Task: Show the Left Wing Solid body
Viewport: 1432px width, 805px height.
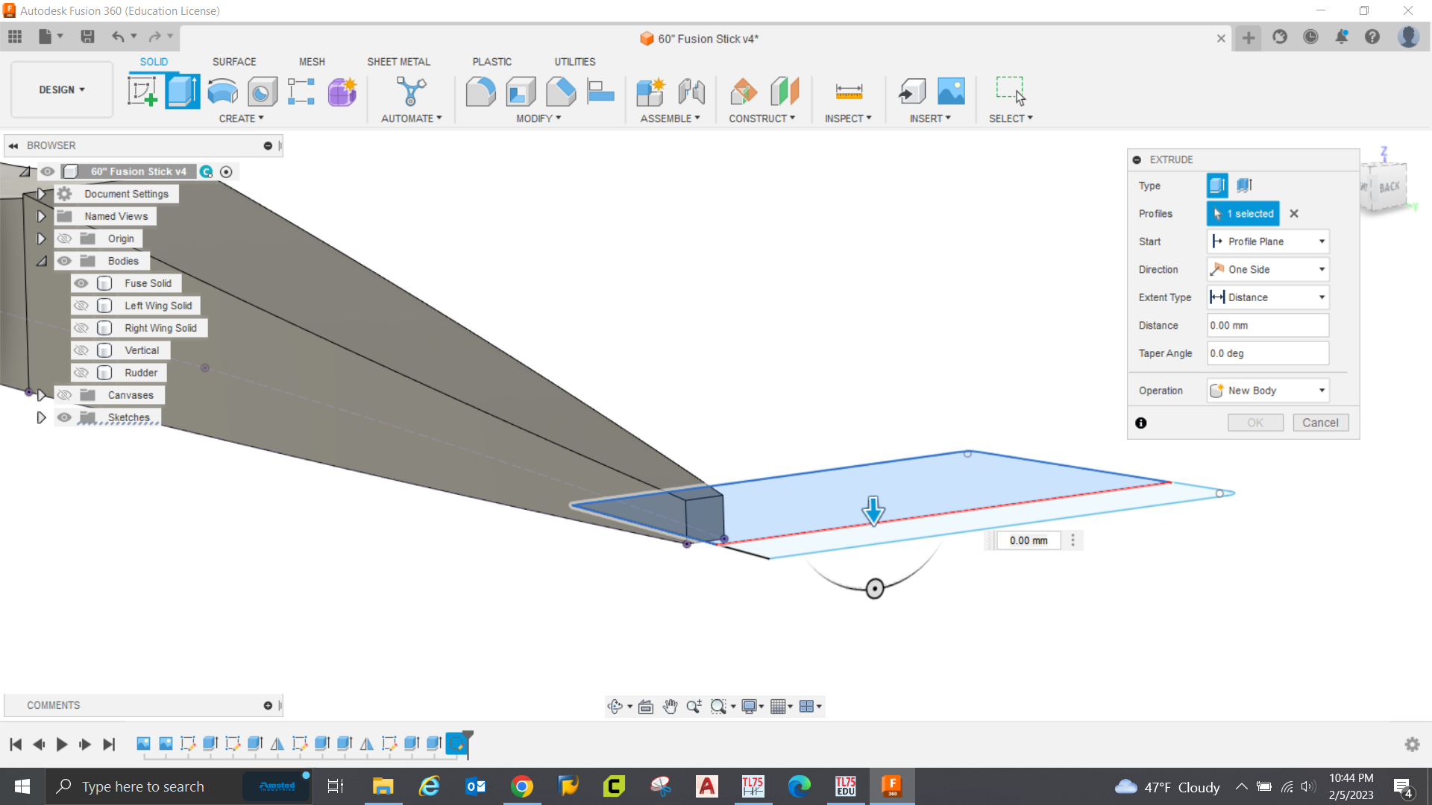Action: [x=81, y=306]
